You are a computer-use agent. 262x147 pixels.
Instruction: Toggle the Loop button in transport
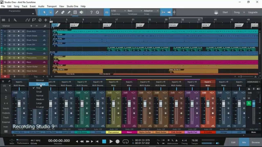[x=125, y=141]
